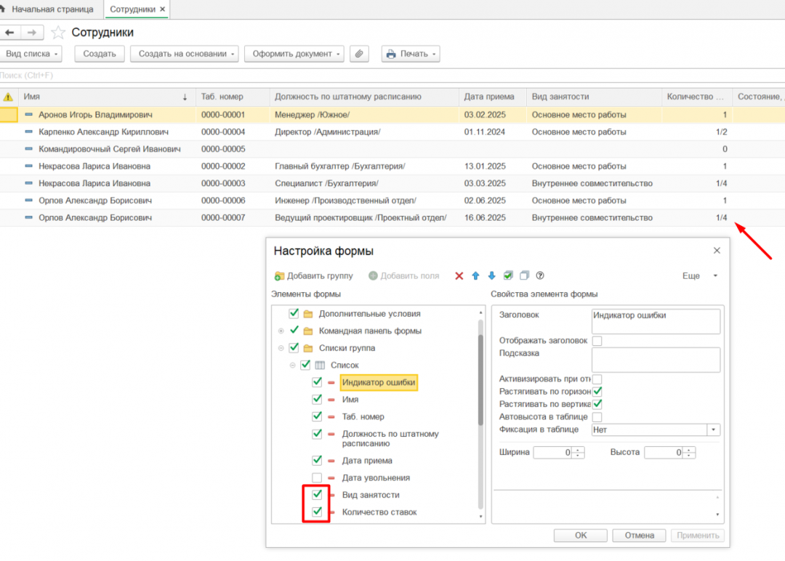This screenshot has height=561, width=785.
Task: Enable the Дата увольнения checkbox
Action: tap(317, 477)
